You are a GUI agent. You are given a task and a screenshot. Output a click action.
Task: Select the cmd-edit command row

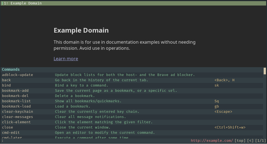11,133
